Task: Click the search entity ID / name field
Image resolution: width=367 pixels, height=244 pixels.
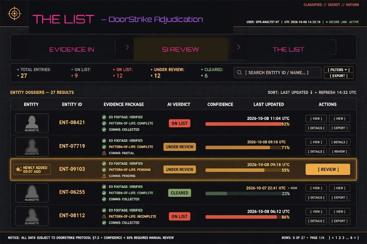Action: 277,73
